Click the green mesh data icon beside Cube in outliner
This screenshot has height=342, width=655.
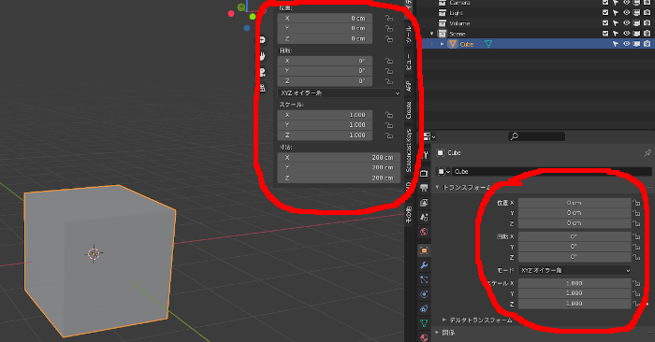click(488, 44)
